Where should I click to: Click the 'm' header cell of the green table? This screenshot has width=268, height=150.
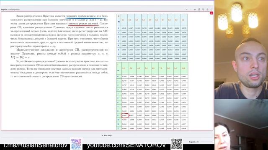point(119,68)
